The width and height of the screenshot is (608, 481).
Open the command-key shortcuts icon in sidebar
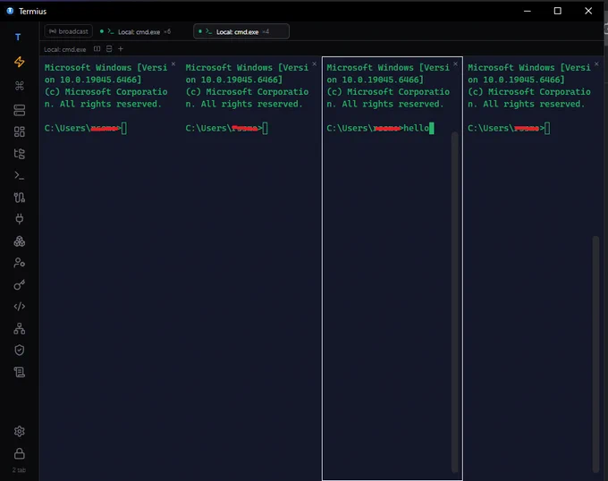point(20,86)
